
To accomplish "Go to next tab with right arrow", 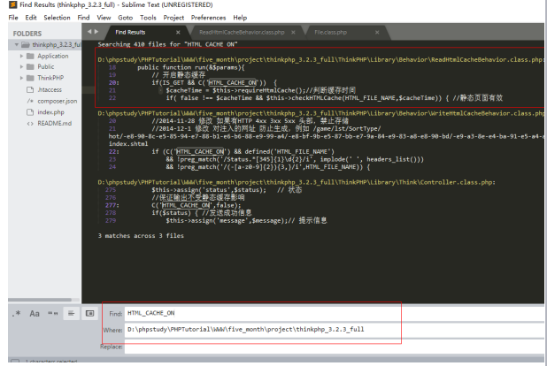I will point(96,31).
